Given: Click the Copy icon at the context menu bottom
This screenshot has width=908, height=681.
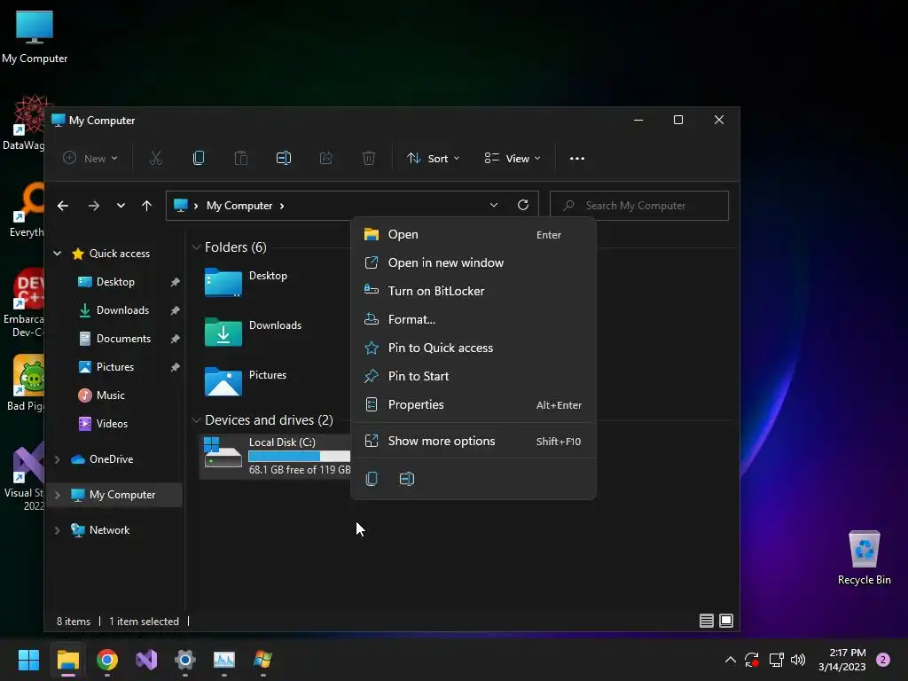Looking at the screenshot, I should 372,479.
